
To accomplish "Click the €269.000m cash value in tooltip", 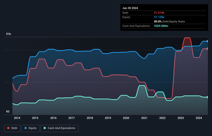I will (161, 26).
